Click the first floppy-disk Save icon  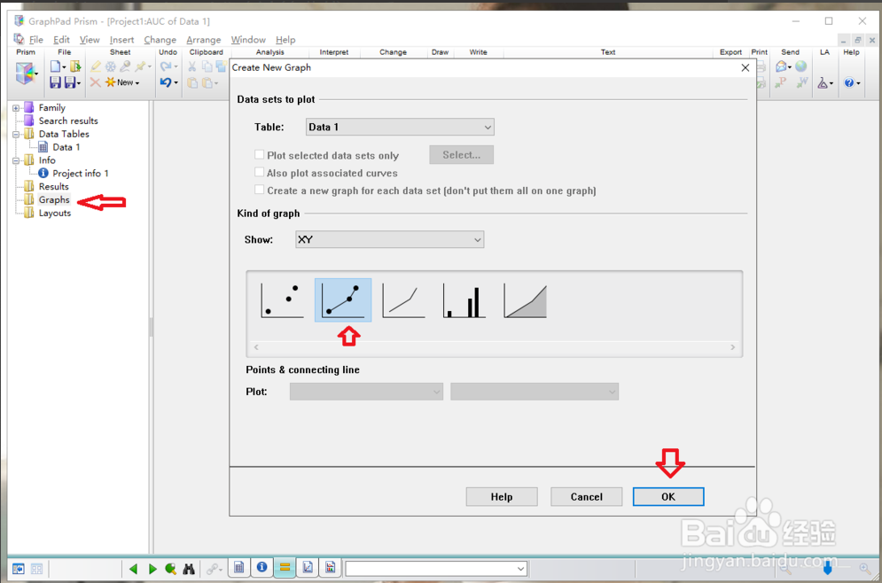coord(55,82)
